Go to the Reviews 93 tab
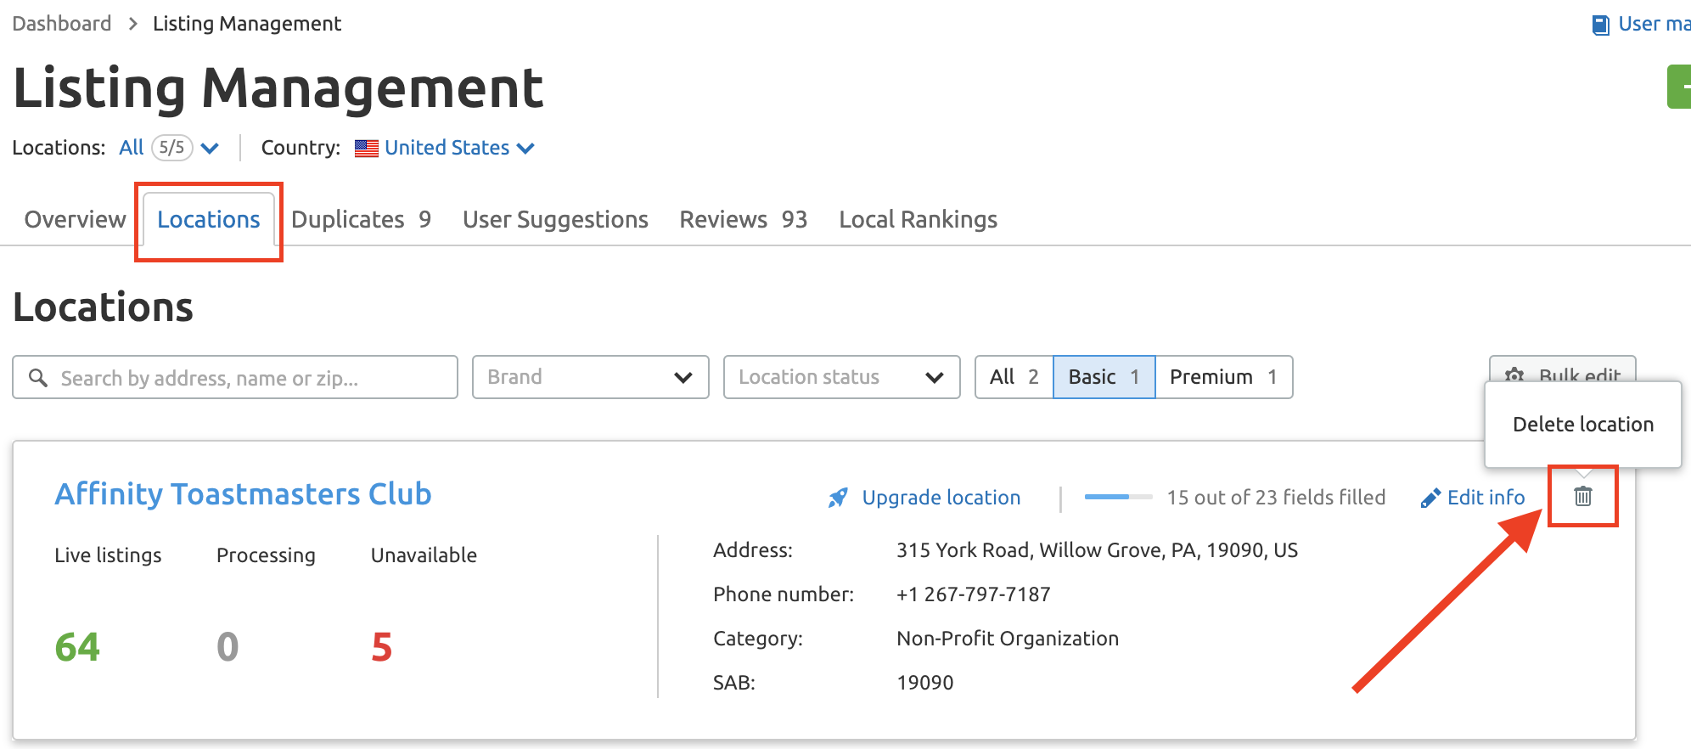This screenshot has width=1691, height=749. 743,219
